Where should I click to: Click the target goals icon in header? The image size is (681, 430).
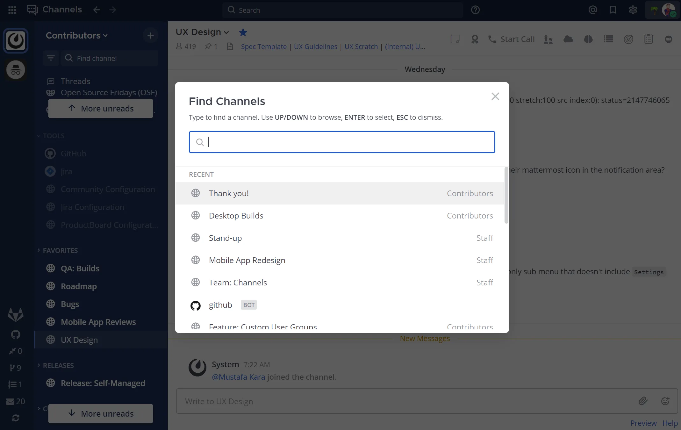point(628,39)
